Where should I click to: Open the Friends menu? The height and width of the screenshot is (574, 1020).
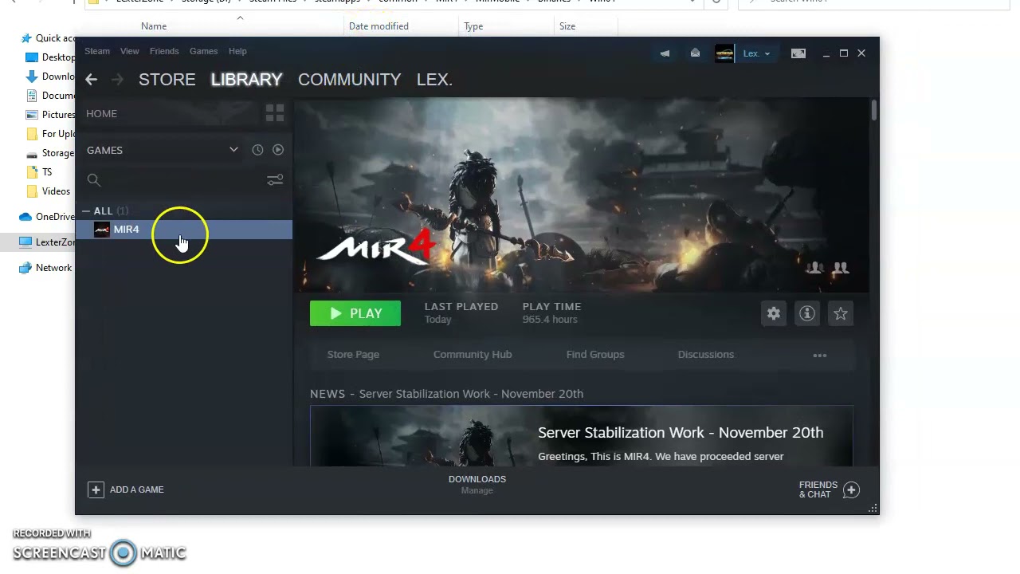click(164, 51)
